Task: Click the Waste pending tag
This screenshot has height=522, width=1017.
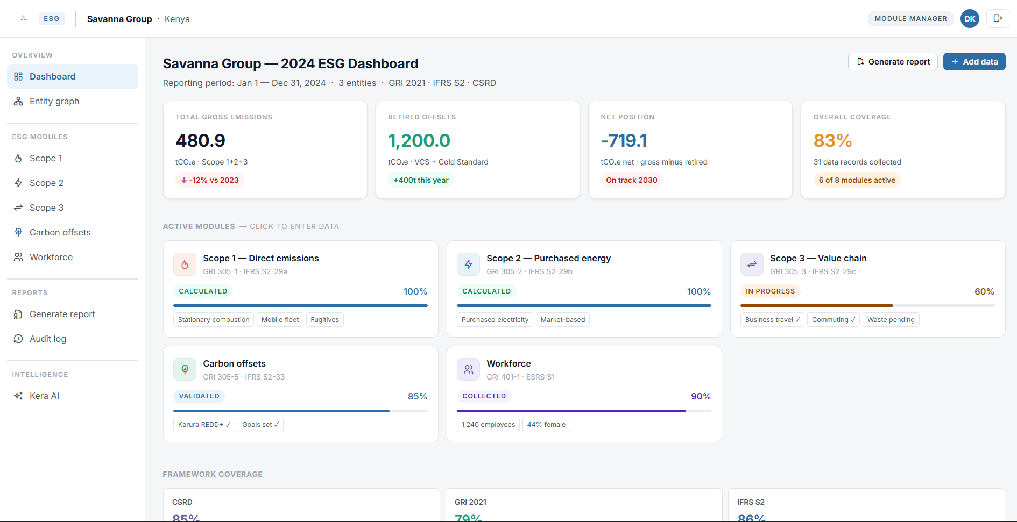Action: pos(891,319)
